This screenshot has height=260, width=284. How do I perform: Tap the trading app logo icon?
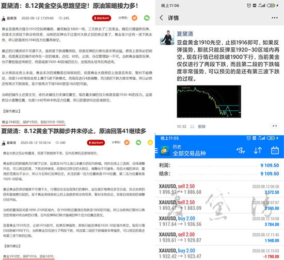coord(165,150)
